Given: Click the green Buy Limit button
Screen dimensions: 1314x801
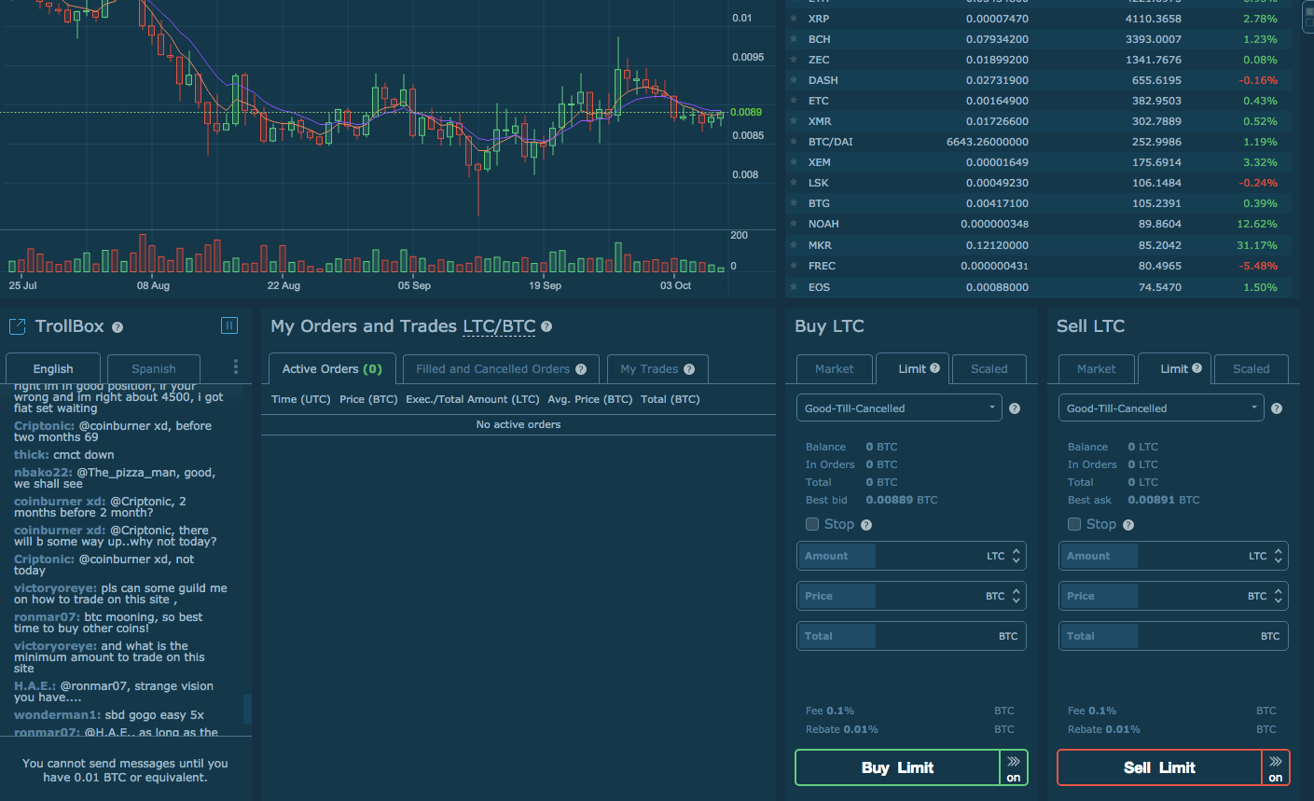Looking at the screenshot, I should pyautogui.click(x=897, y=768).
